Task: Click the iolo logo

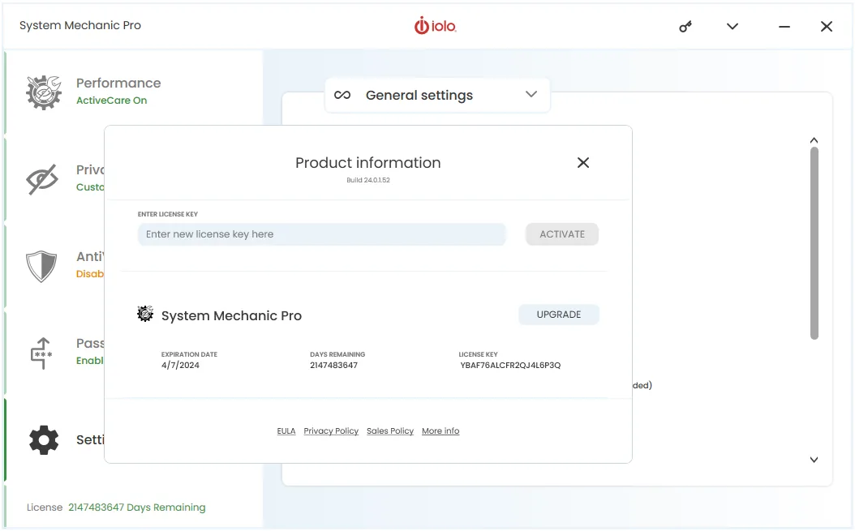Action: click(x=435, y=26)
